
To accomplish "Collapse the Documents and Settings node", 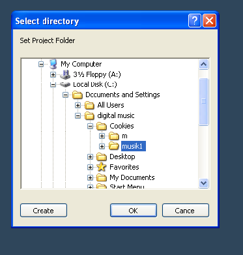I will coord(65,95).
